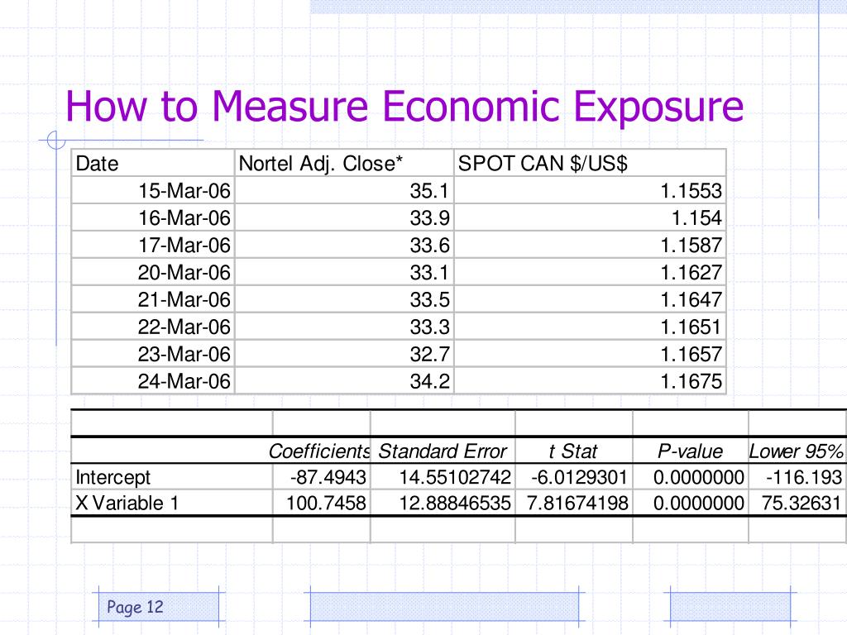Click the "Page 12" footer label
Screen dimensions: 847x635
click(x=135, y=607)
